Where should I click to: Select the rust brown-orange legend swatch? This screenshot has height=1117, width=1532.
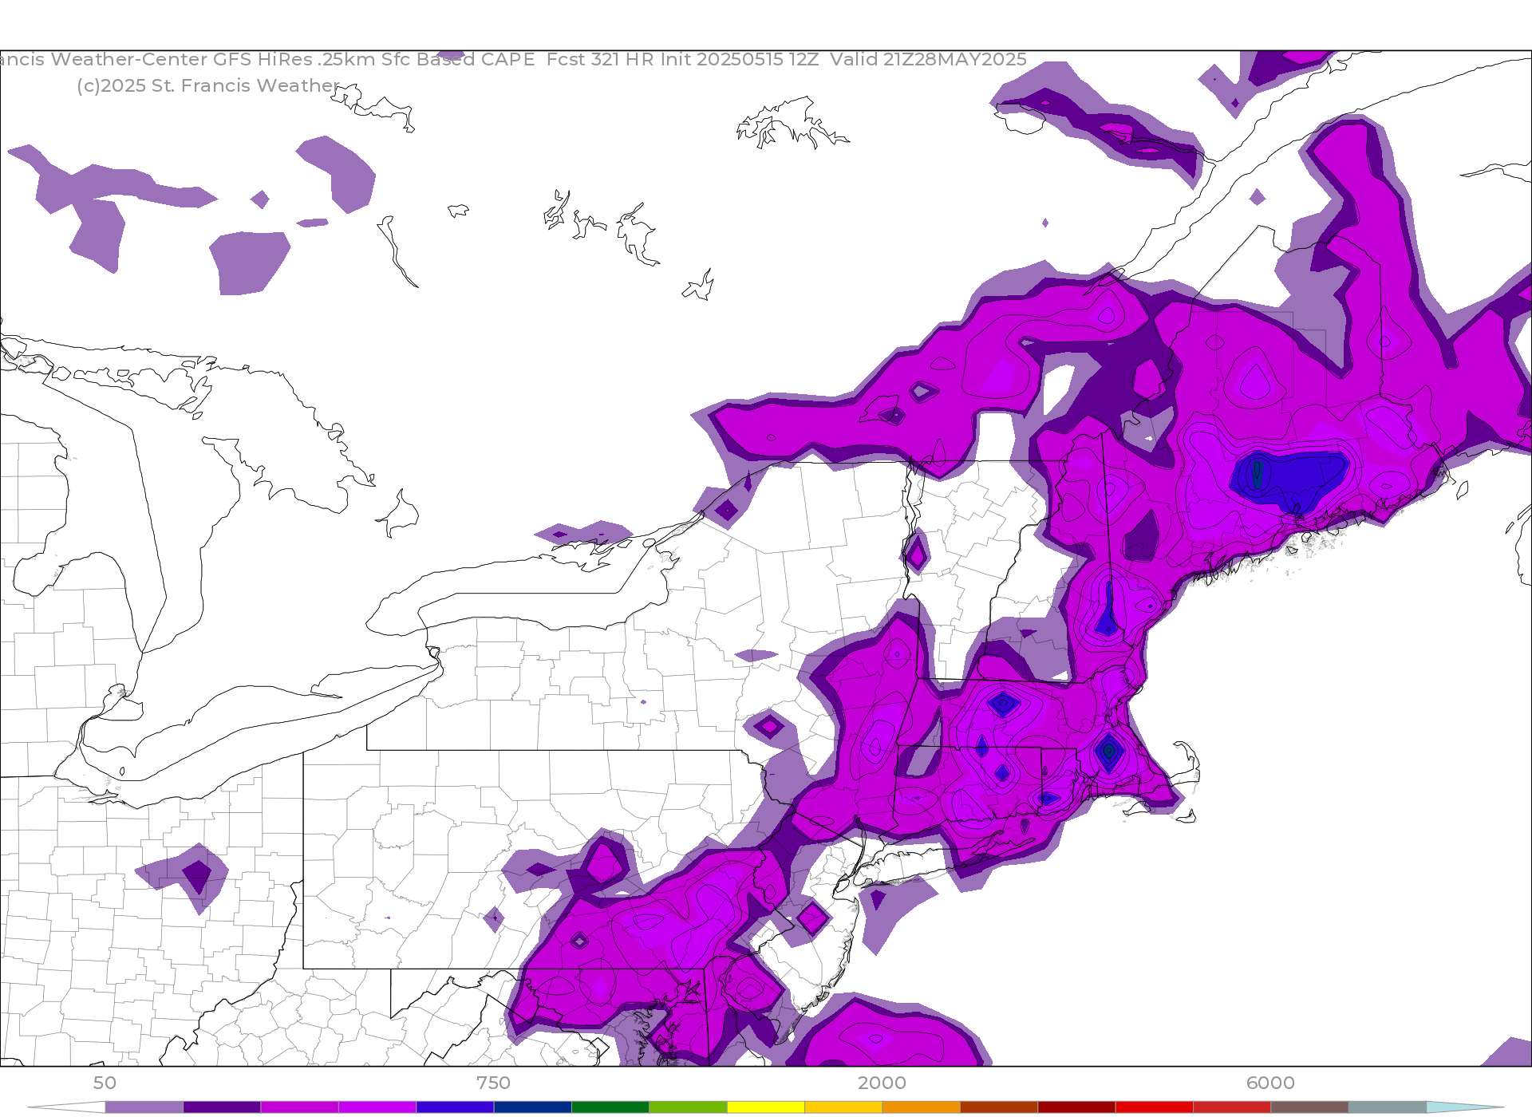[999, 1107]
